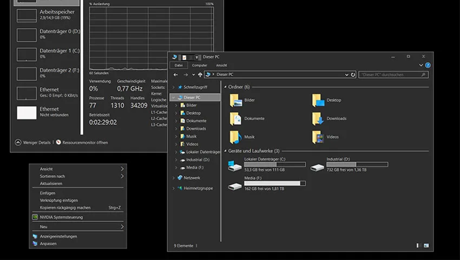Expand Heimnetzgruppe in navigation tree
The image size is (460, 260).
tap(173, 188)
